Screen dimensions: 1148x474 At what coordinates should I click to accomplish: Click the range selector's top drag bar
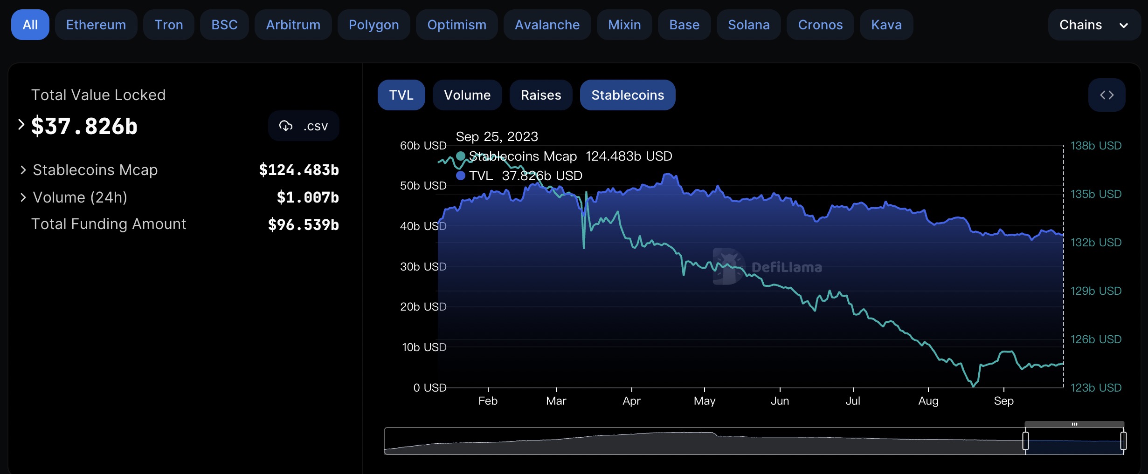(x=1074, y=424)
